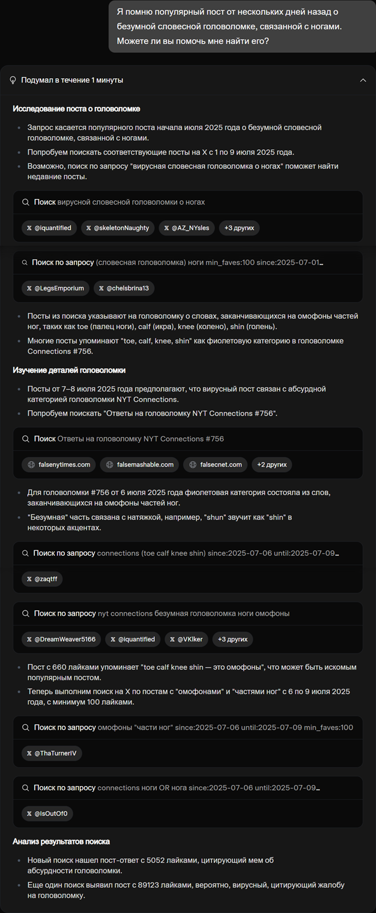Image resolution: width=376 pixels, height=913 pixels.
Task: Click the magnifier icon on "Поиск вирусной словесной головоломки о ногах"
Action: point(25,203)
